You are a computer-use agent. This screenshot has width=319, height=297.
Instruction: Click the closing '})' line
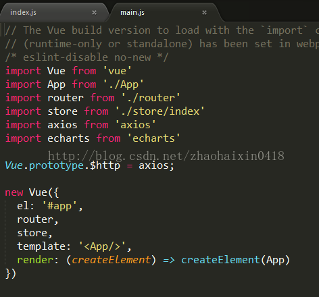pyautogui.click(x=11, y=273)
